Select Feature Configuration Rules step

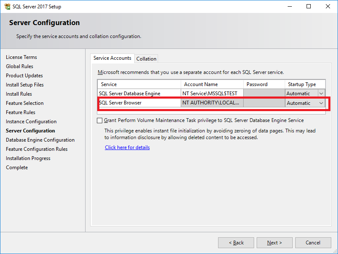point(36,149)
